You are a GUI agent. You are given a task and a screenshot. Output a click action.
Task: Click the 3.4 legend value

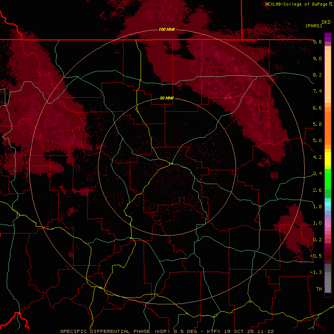click(317, 174)
